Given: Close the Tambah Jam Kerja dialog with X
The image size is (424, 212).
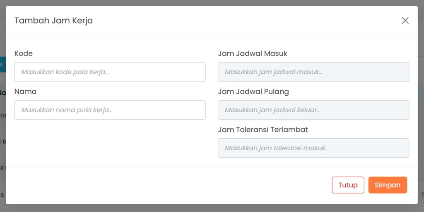Looking at the screenshot, I should click(405, 21).
